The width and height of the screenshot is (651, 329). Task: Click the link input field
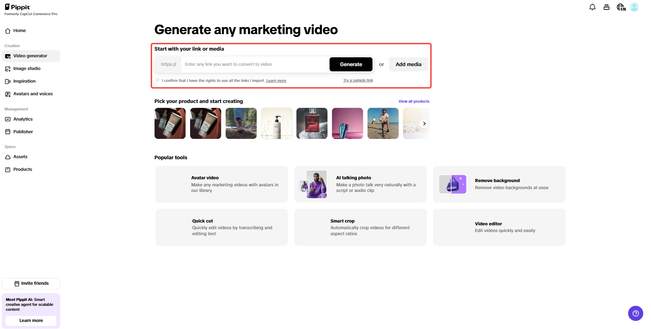(246, 64)
